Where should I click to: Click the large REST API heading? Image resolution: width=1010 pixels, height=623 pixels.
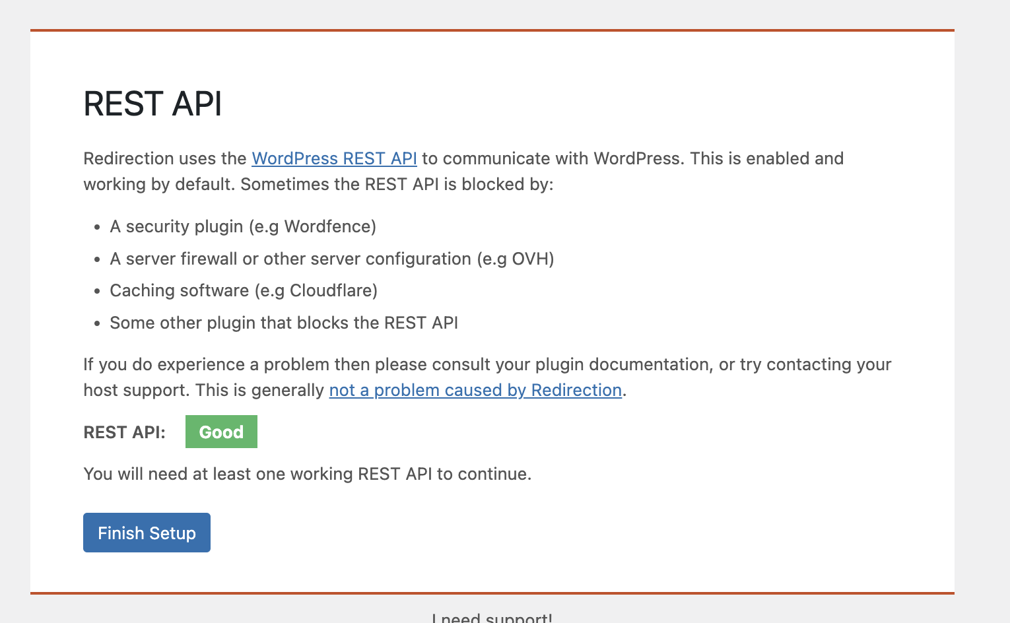(x=152, y=104)
